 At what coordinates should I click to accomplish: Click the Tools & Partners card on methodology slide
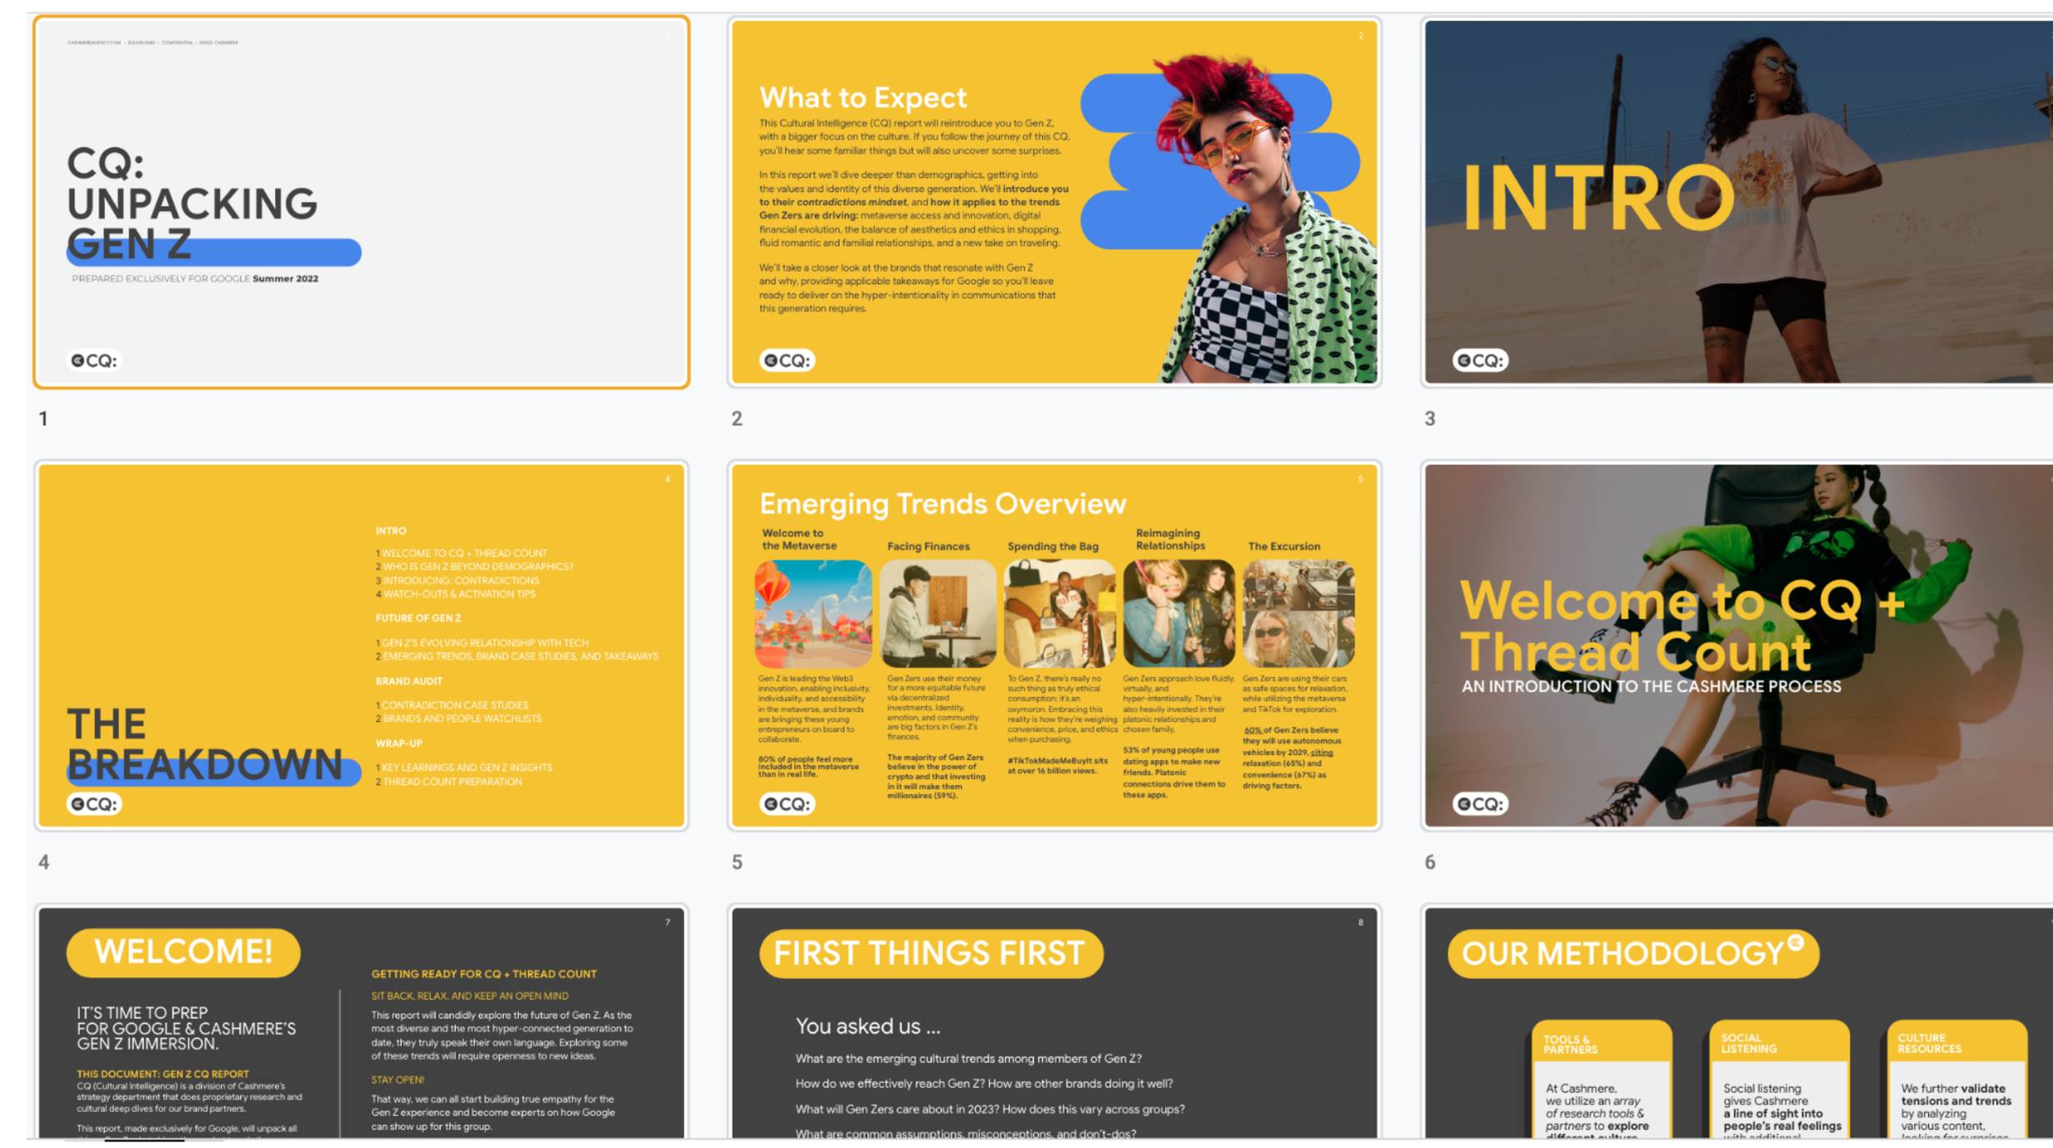pyautogui.click(x=1601, y=1079)
